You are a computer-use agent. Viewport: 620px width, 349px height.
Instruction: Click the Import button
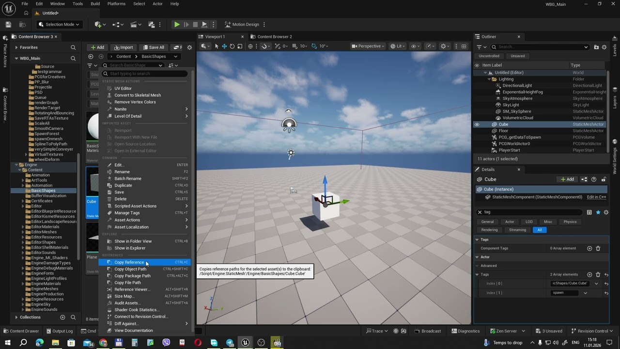(x=124, y=47)
